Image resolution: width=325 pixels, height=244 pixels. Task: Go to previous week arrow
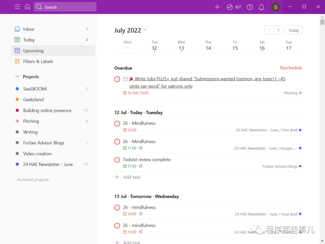269,30
